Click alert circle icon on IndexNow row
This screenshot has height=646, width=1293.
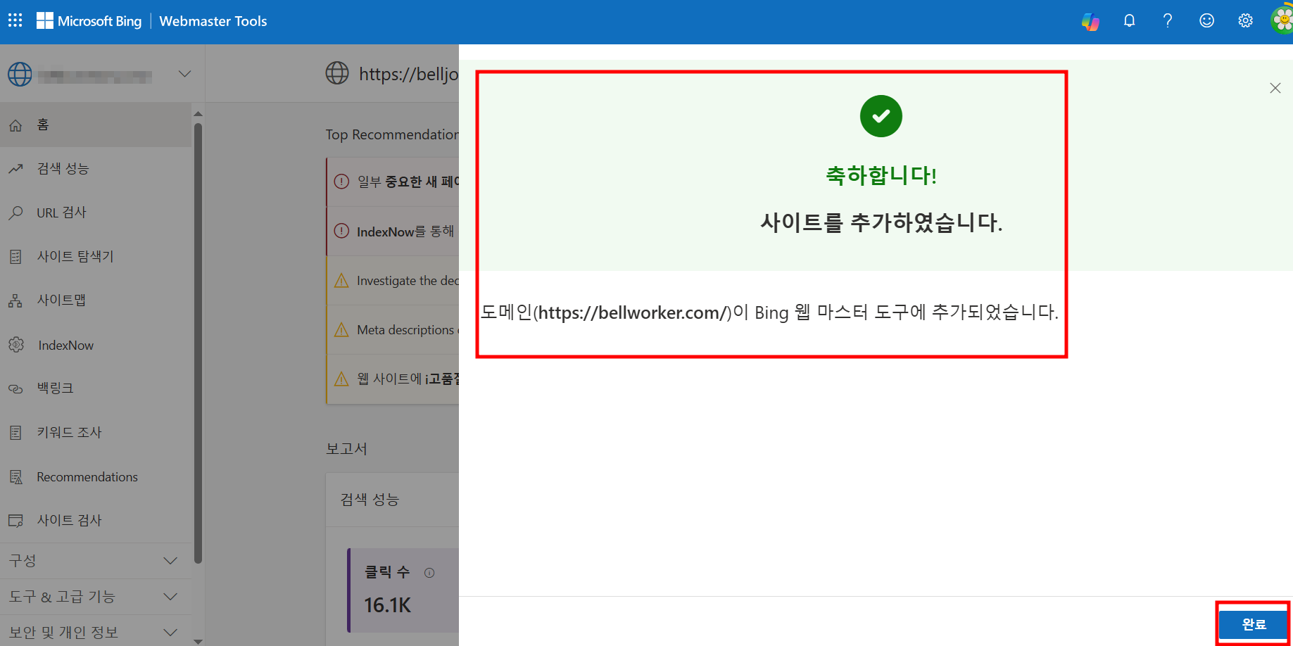[341, 231]
